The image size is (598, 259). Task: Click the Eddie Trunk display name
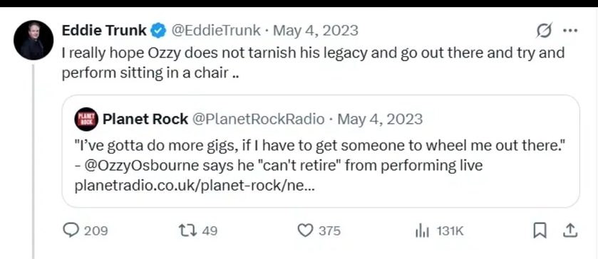pos(104,30)
